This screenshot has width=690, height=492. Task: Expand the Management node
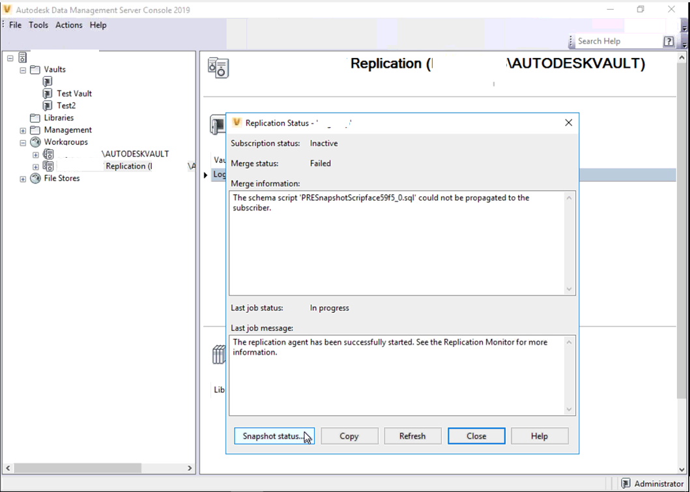pos(22,130)
